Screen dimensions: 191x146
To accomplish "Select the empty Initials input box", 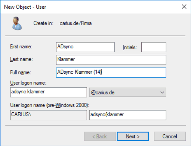I will point(154,47).
